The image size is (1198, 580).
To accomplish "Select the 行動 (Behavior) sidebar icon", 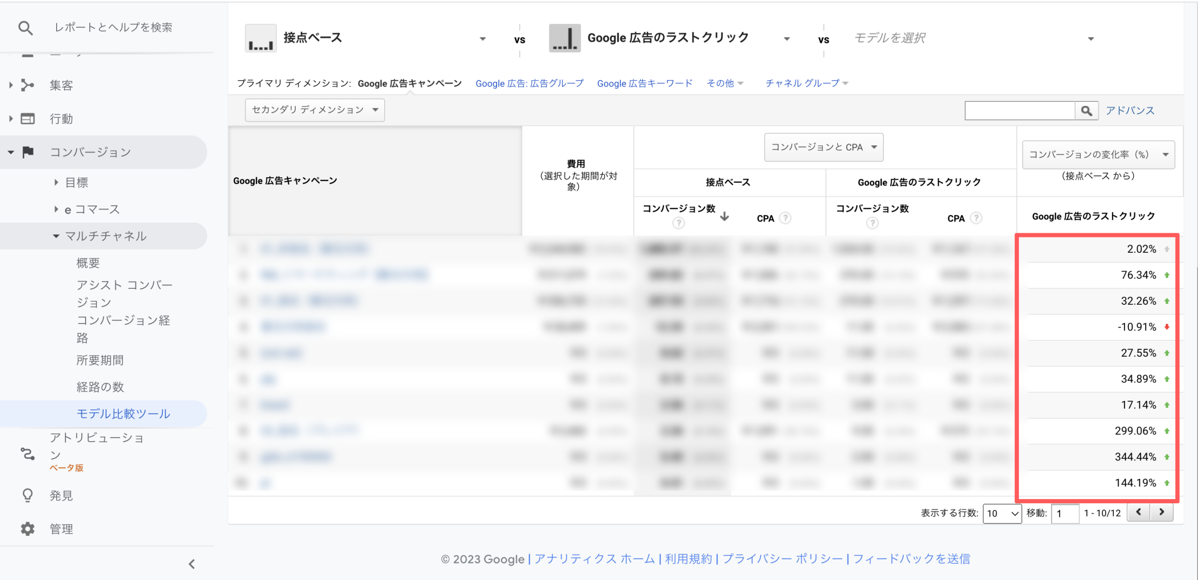I will [x=27, y=118].
